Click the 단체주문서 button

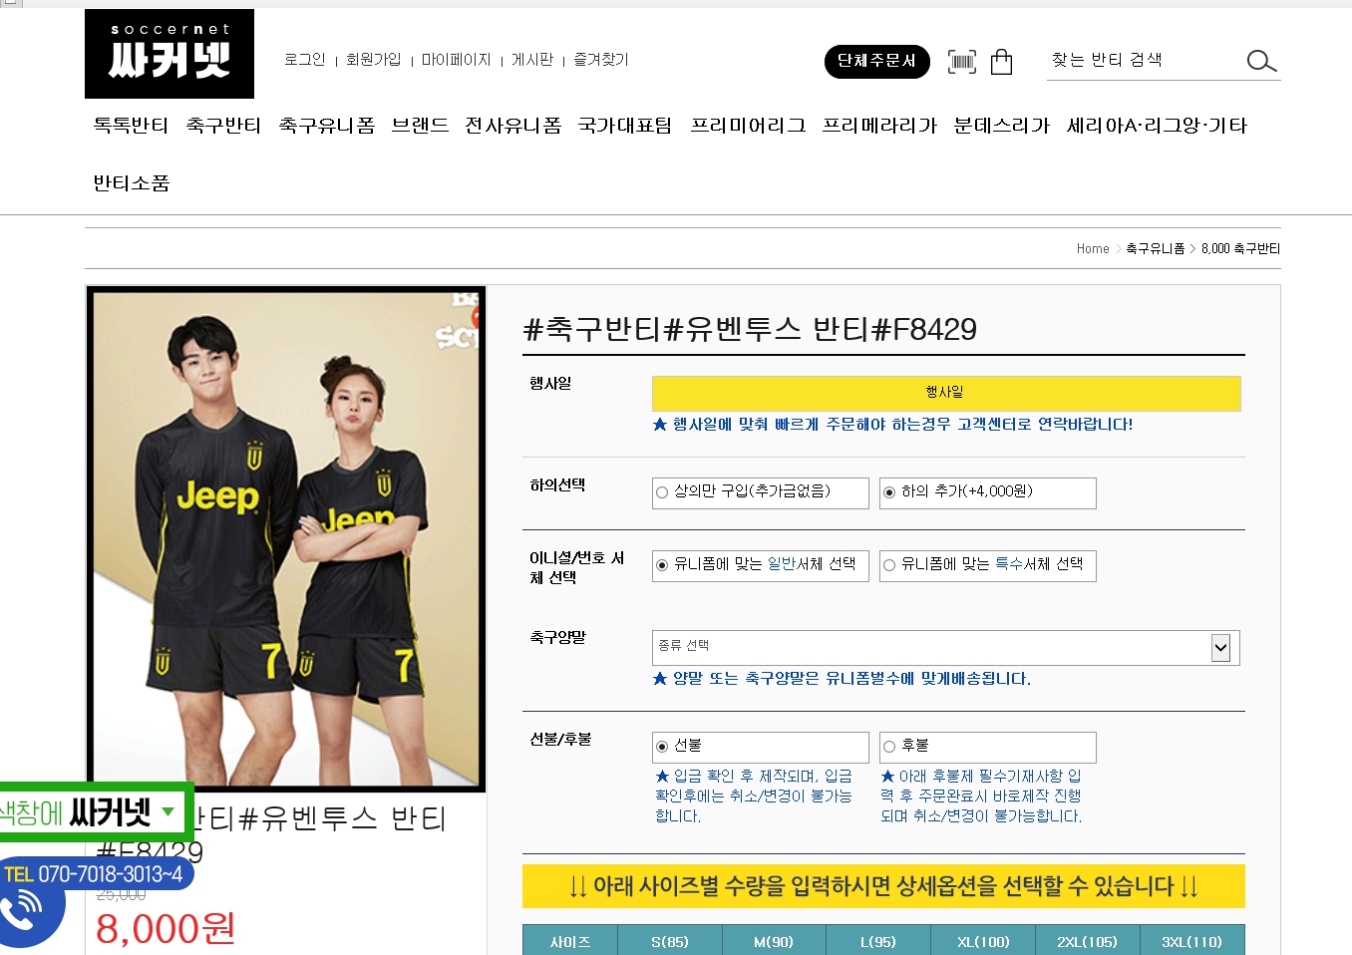pos(877,61)
